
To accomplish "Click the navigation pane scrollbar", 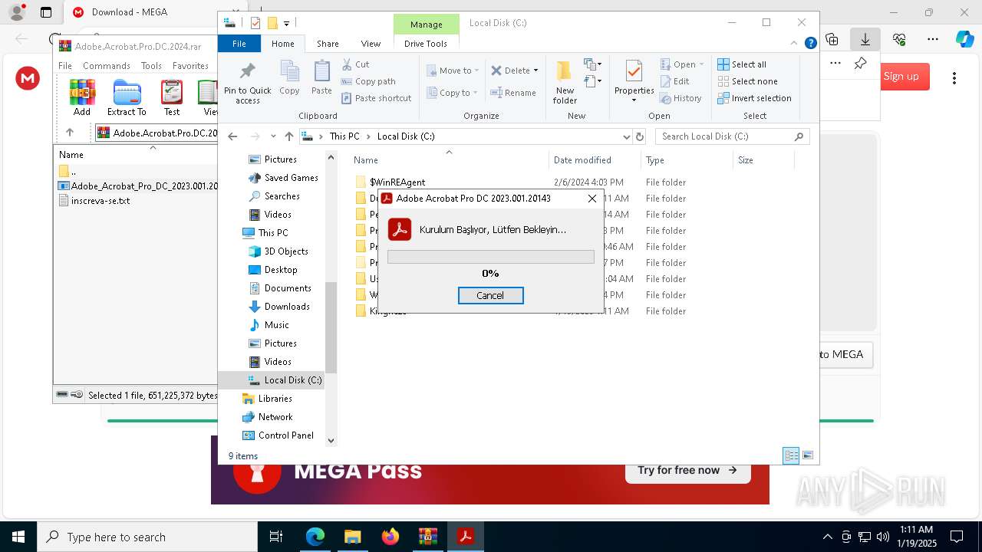I will [x=331, y=328].
